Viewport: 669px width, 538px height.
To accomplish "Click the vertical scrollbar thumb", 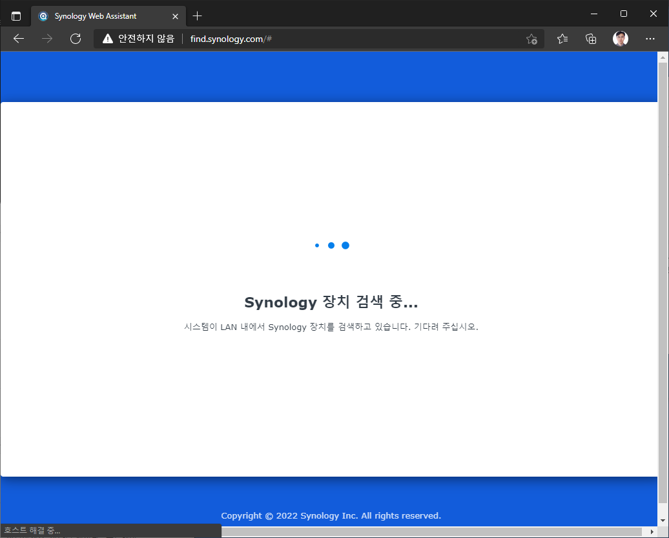I will pyautogui.click(x=663, y=283).
